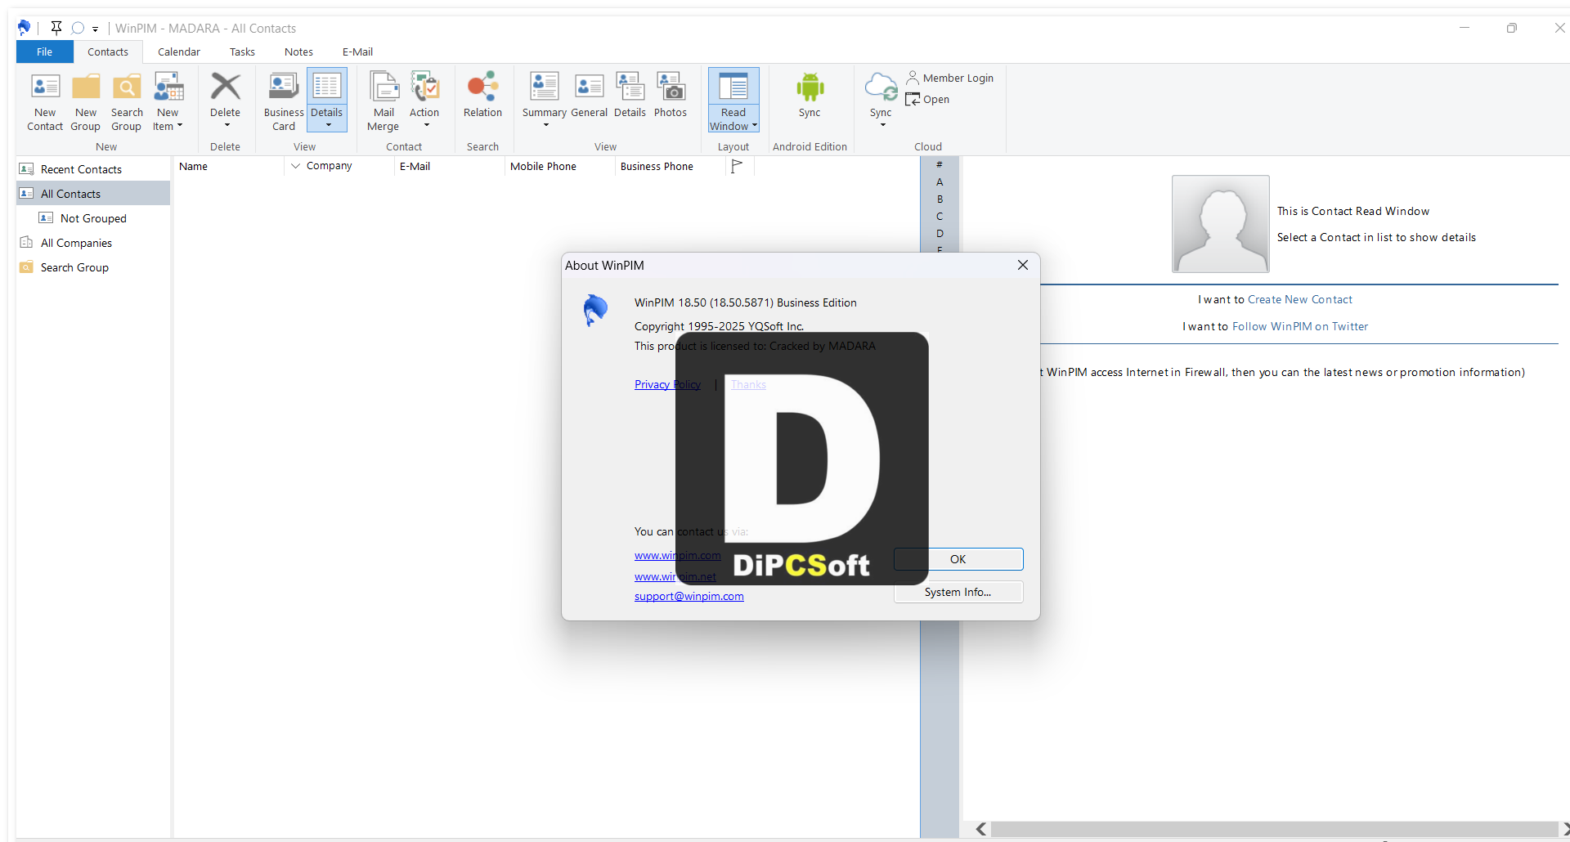Click Open in the Cloud group
The image size is (1570, 842).
(x=927, y=99)
